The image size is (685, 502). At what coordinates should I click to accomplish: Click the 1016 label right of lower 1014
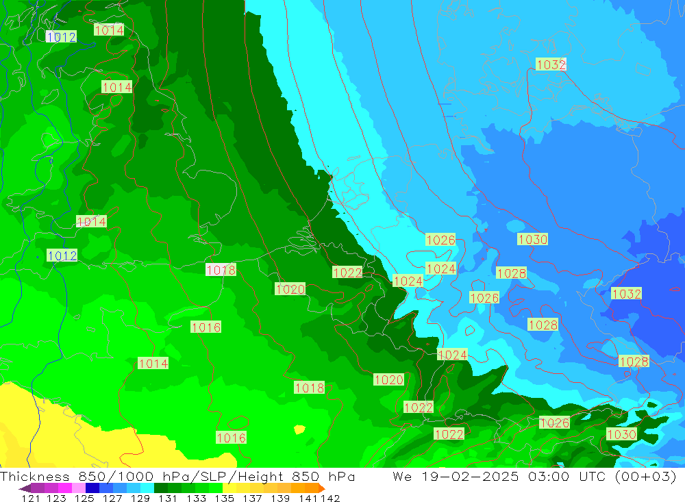coord(206,327)
